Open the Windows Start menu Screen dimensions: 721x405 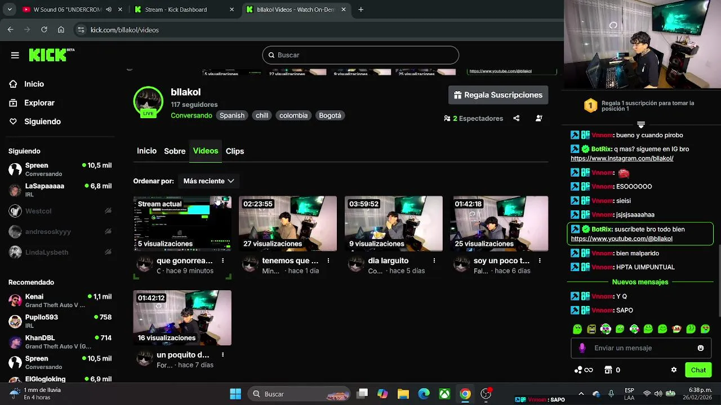pos(235,394)
